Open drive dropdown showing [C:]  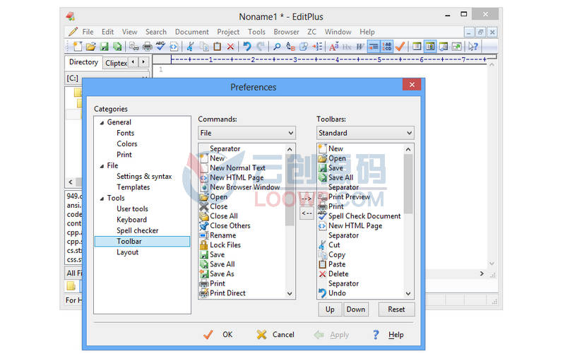click(107, 78)
